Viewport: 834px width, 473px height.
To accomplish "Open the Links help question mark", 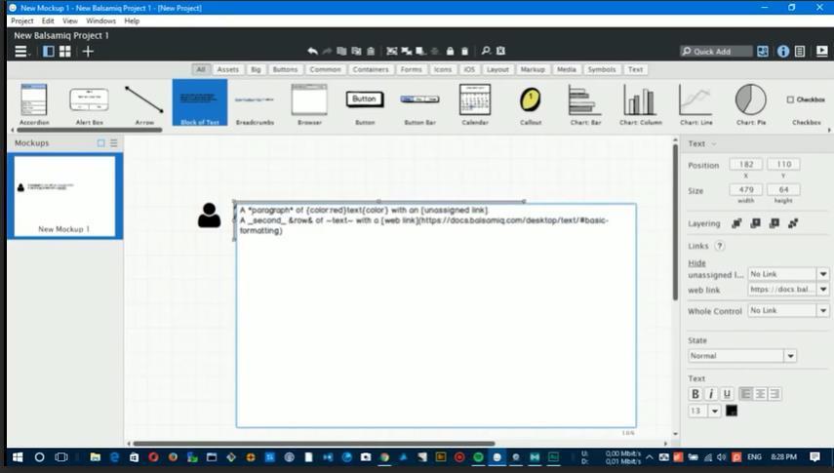I will (720, 246).
